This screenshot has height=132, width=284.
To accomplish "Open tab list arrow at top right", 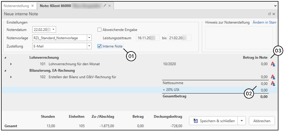I will click(x=275, y=6).
